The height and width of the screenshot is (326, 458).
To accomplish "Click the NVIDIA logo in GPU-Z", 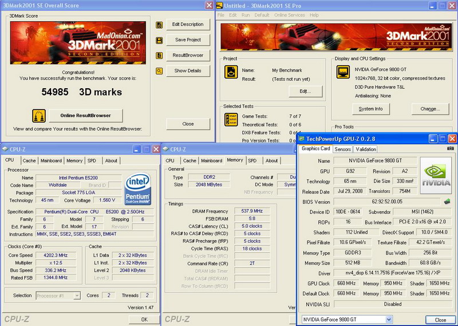I will [436, 175].
